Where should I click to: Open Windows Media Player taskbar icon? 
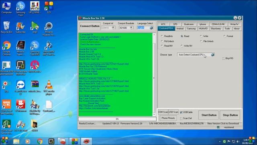click(28, 141)
